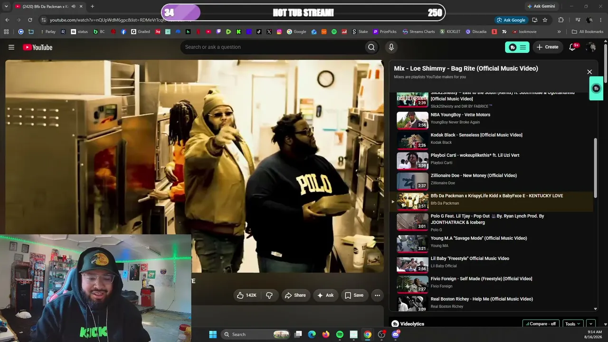Mute the tab via its audio icon

click(73, 7)
